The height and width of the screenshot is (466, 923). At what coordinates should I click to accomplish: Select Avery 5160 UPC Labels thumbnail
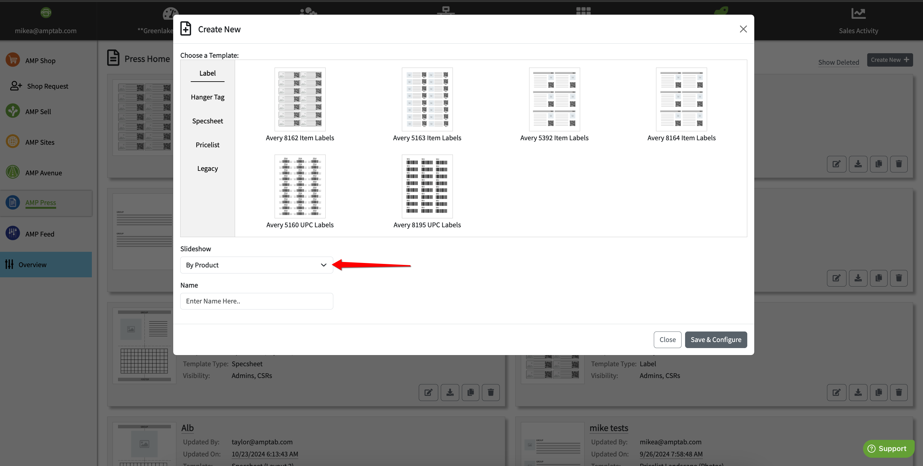pyautogui.click(x=300, y=186)
